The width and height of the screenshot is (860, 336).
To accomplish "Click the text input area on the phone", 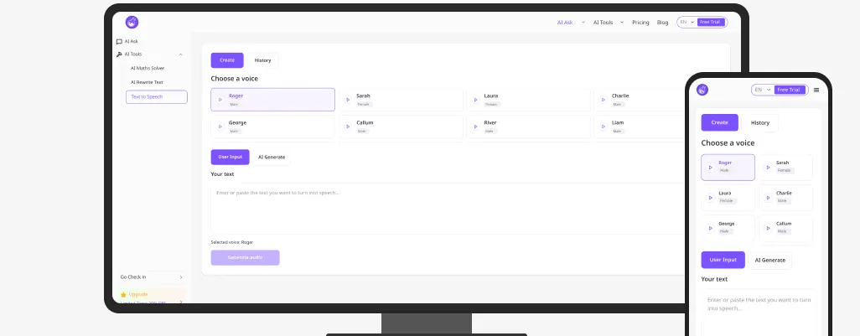I will tap(759, 313).
